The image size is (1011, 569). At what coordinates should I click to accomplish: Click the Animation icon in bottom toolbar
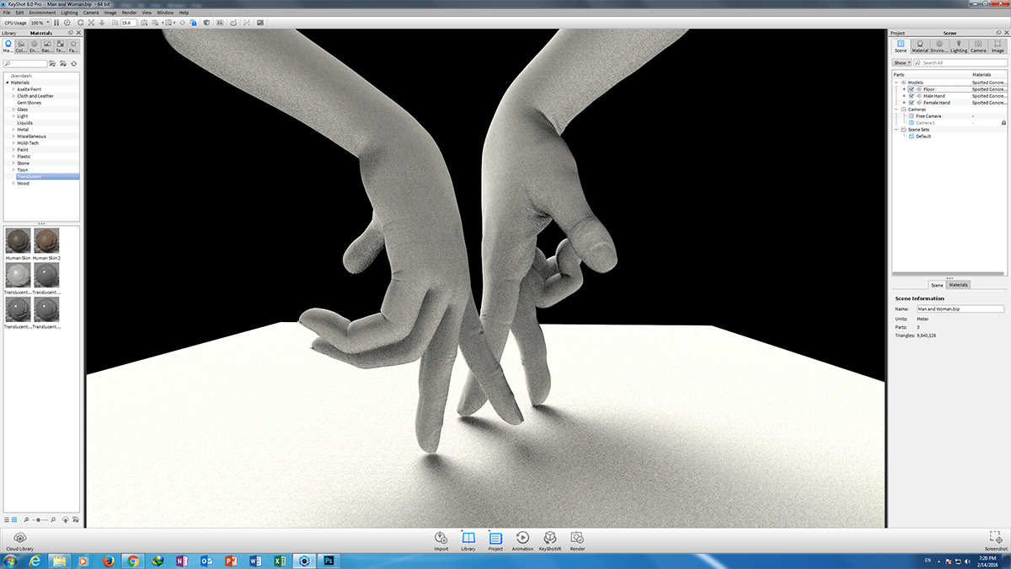522,540
